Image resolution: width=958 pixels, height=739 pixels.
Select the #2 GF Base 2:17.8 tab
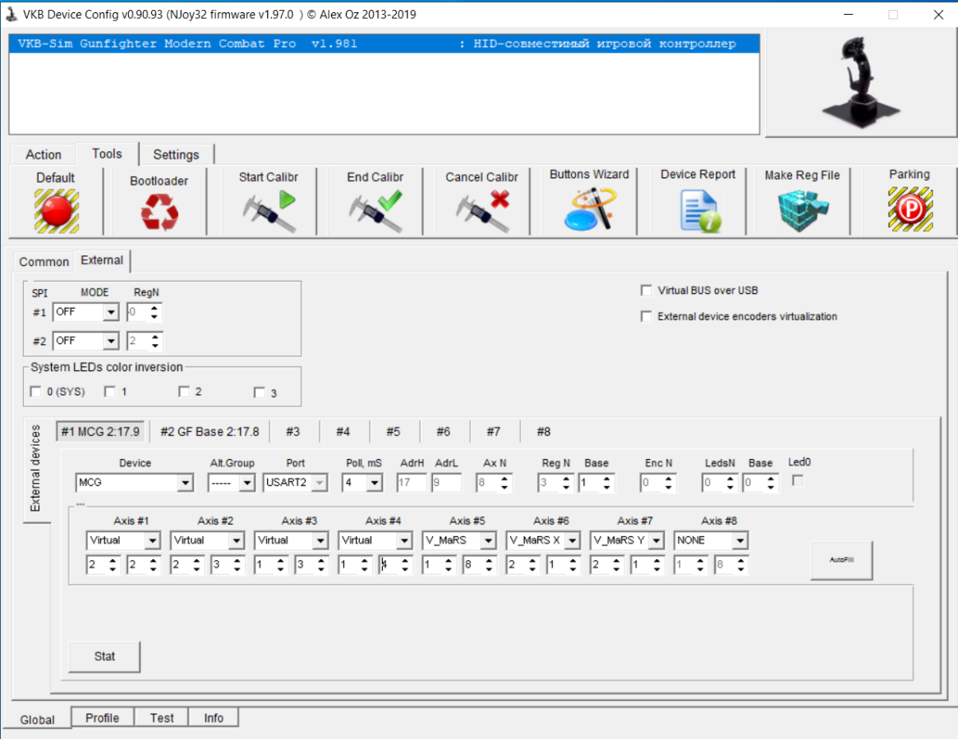[x=210, y=432]
